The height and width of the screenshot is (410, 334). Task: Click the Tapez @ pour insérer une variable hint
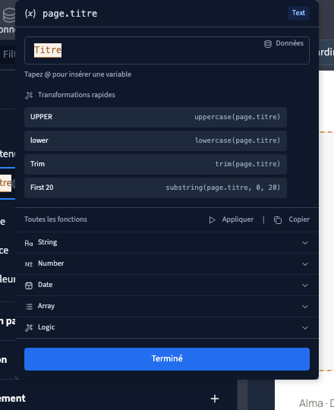[78, 74]
